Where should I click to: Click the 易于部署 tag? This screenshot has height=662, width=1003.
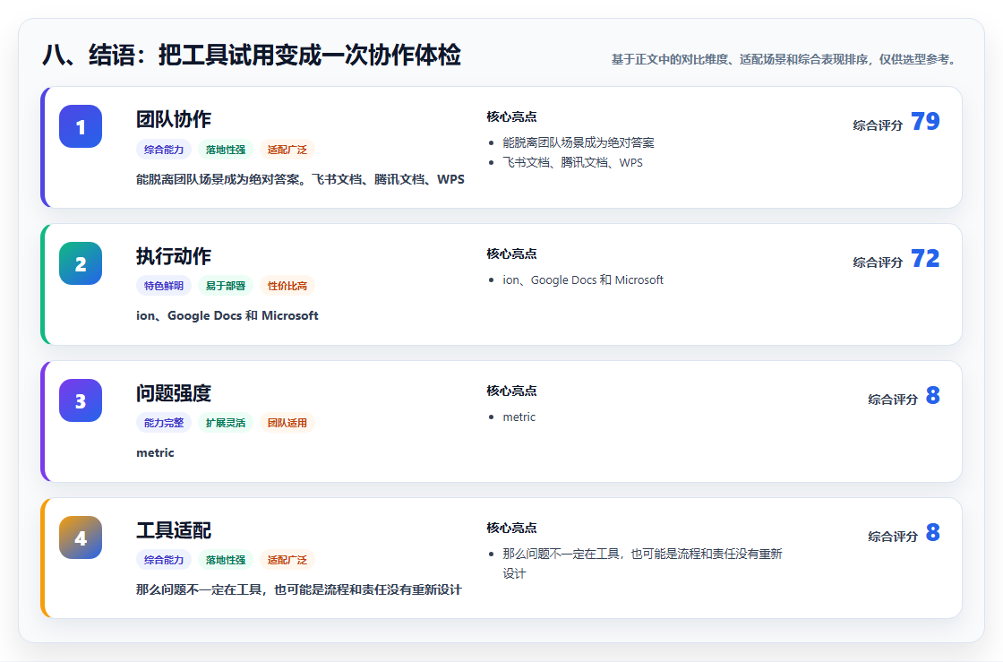(226, 285)
